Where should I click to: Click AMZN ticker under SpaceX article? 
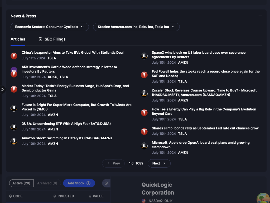[183, 62]
